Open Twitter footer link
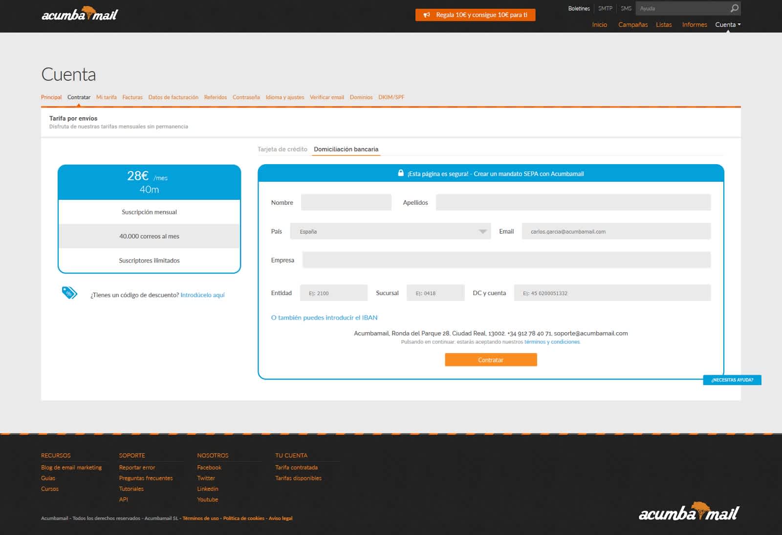This screenshot has height=535, width=782. 206,478
